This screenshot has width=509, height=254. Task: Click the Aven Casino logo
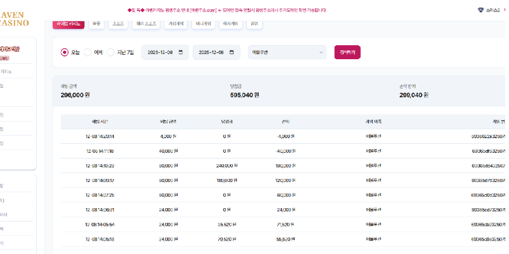point(14,19)
